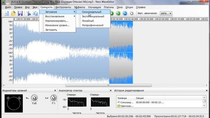Open the Плагины menu
Image resolution: width=210 pixels, height=118 pixels.
click(109, 7)
